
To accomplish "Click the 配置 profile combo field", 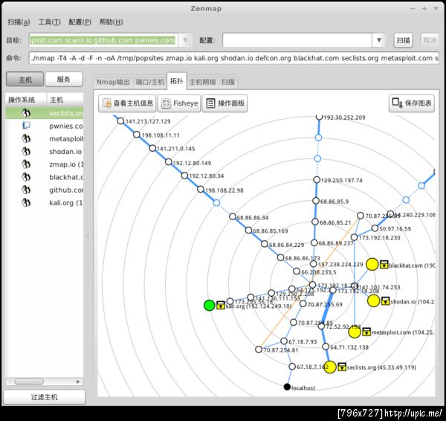I will click(297, 40).
